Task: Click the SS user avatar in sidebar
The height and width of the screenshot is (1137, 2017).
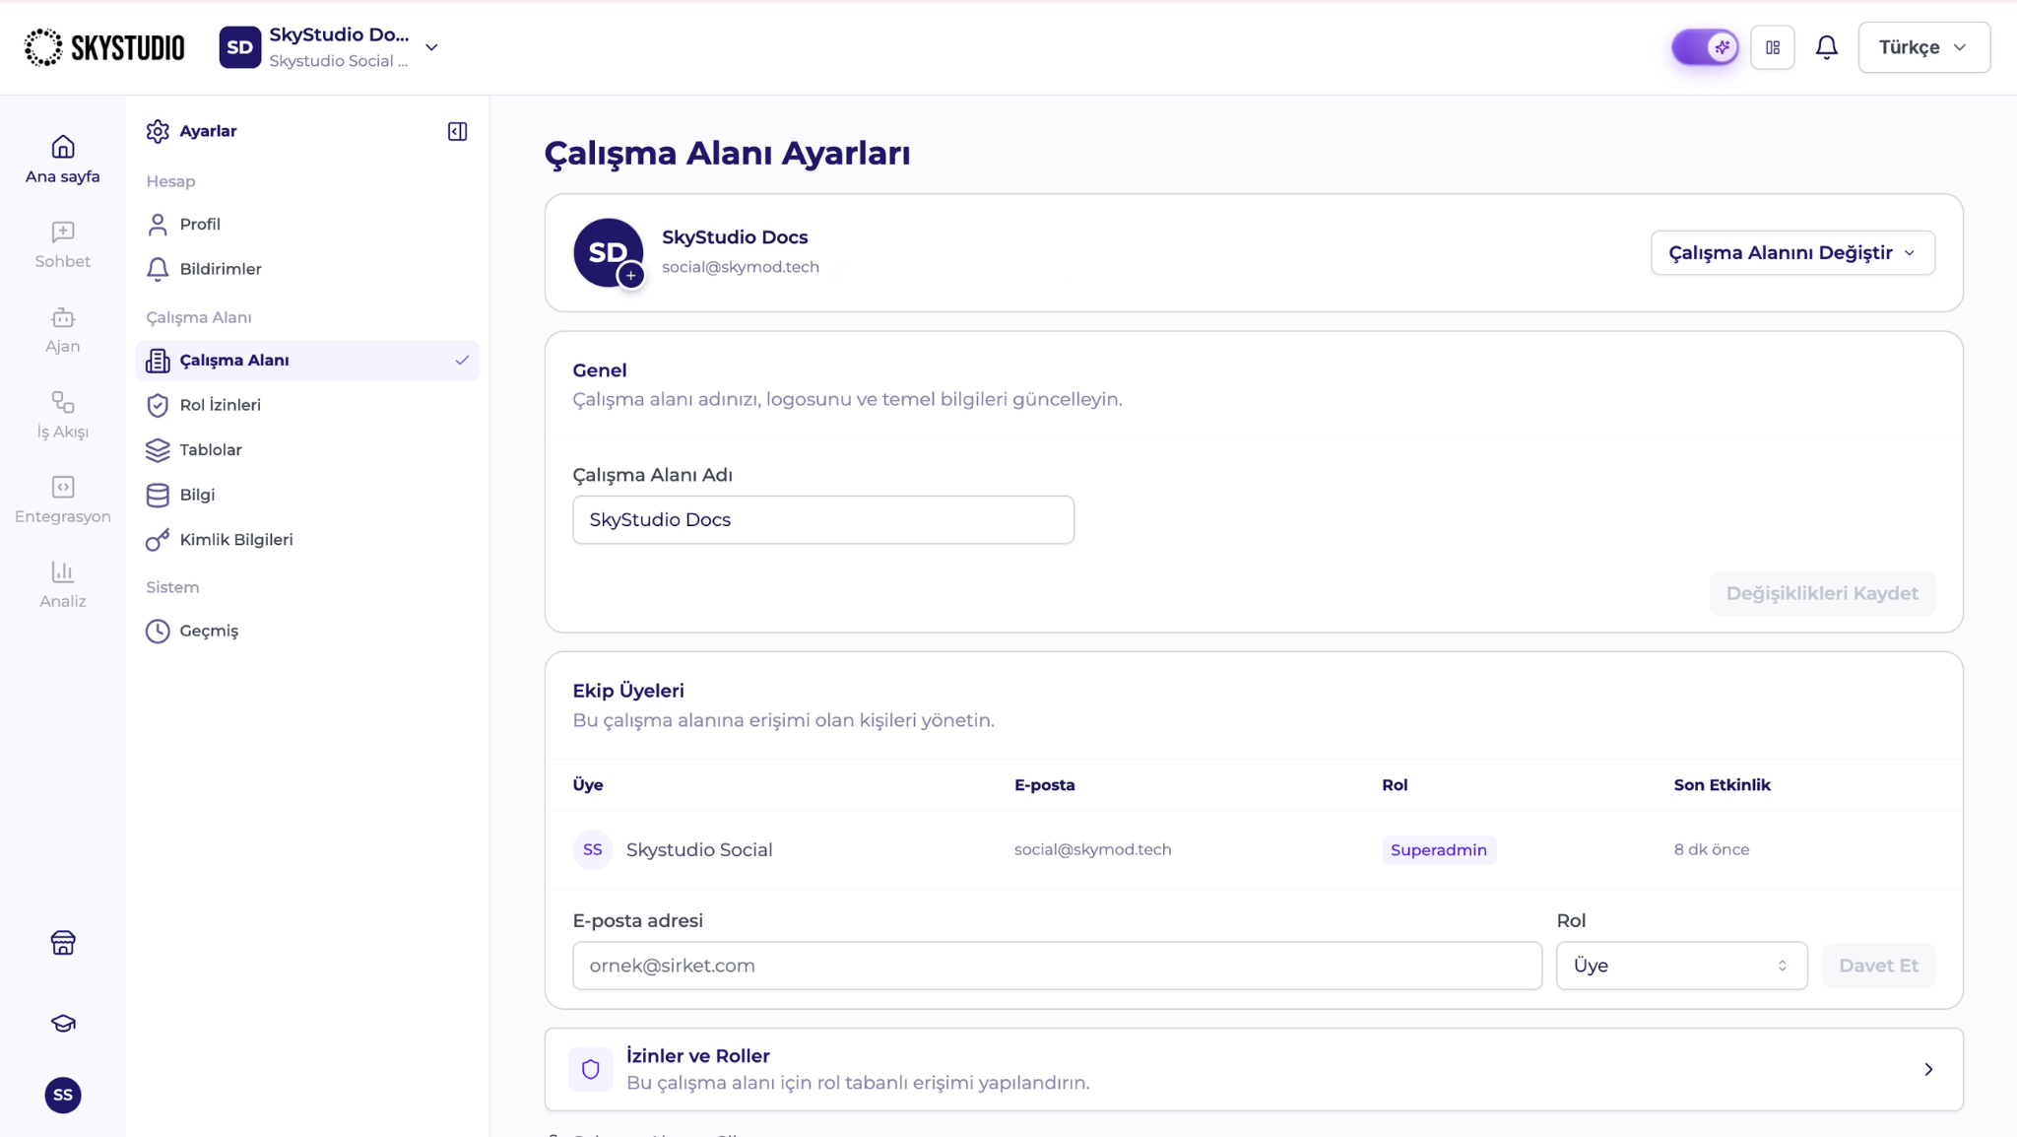Action: tap(63, 1095)
